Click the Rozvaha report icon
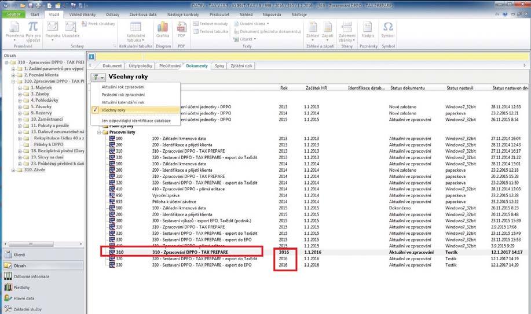 [x=52, y=31]
